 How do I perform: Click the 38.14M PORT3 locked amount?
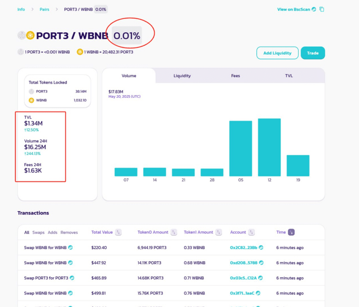click(x=81, y=91)
